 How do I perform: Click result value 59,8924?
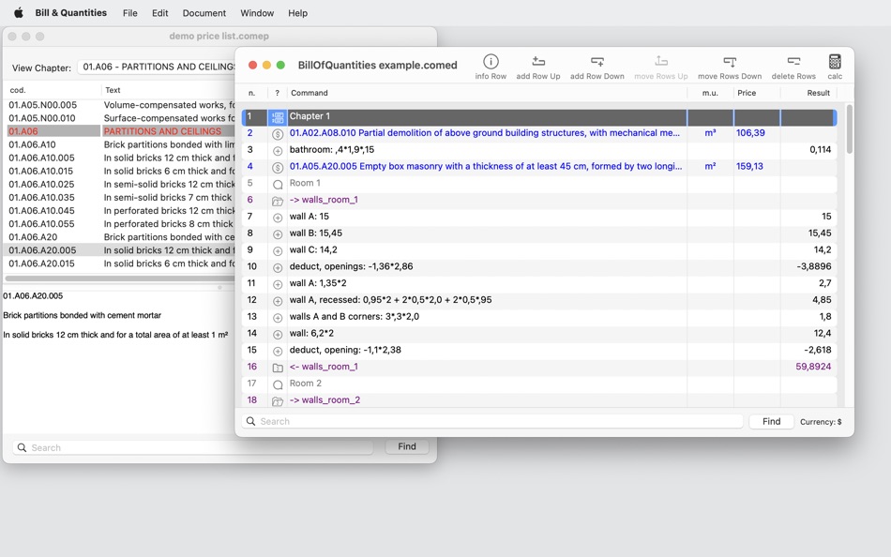coord(813,367)
